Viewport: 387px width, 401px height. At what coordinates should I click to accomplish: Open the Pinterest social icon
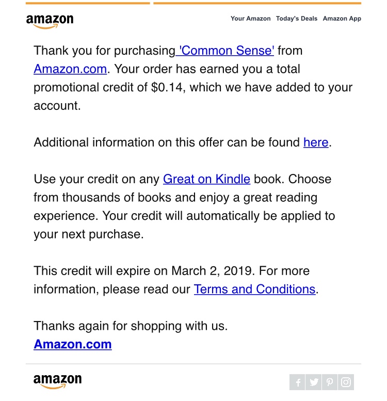pos(330,382)
